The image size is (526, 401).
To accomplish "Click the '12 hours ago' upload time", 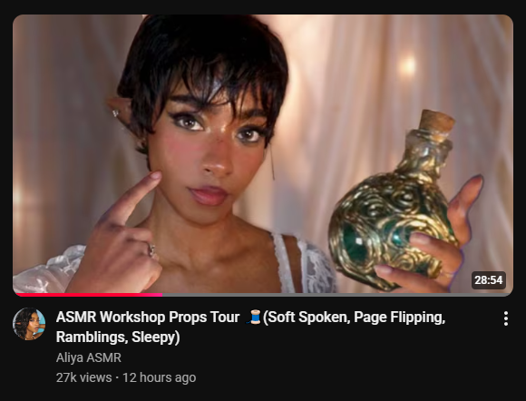I will point(159,377).
